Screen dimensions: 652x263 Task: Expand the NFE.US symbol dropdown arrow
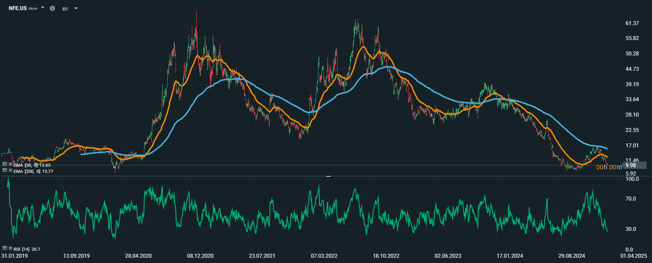pyautogui.click(x=43, y=8)
